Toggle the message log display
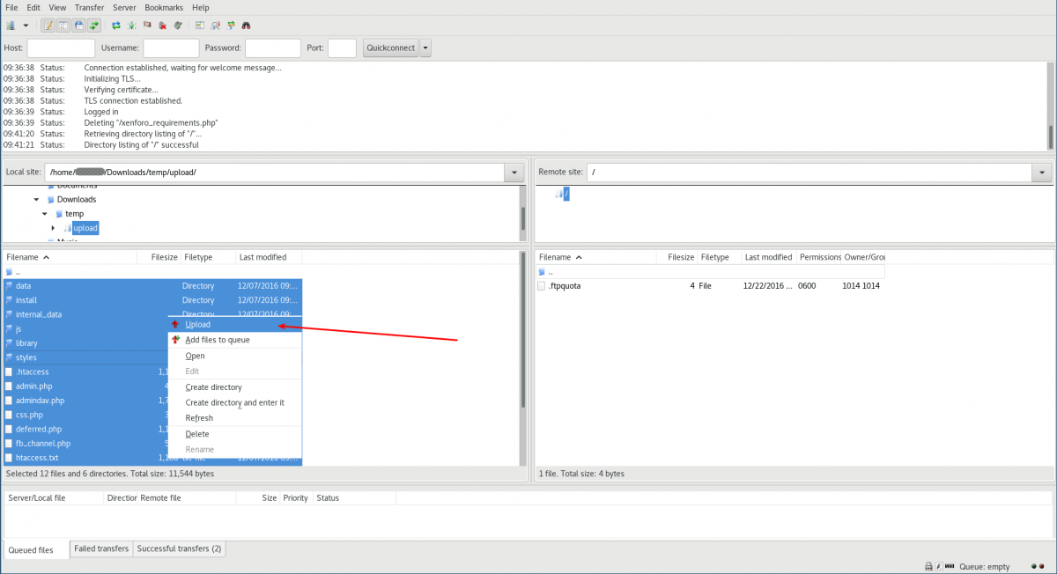 click(48, 25)
